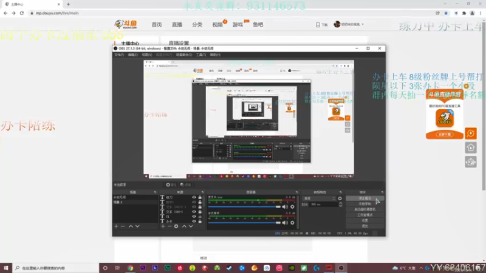Click the home icon on right floating sidebar
The image size is (486, 273).
(x=471, y=147)
